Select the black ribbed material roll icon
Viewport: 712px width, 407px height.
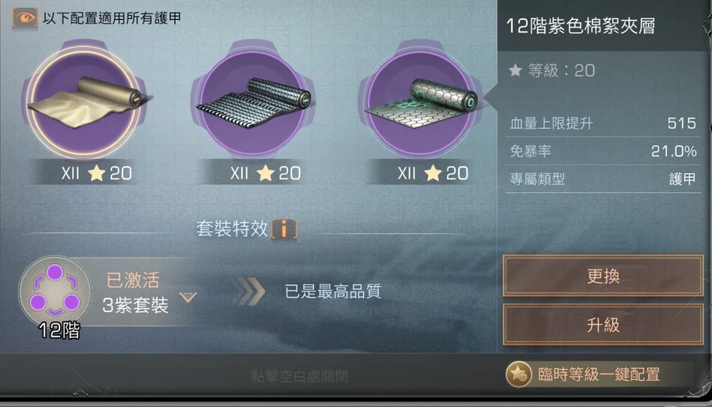coord(253,103)
